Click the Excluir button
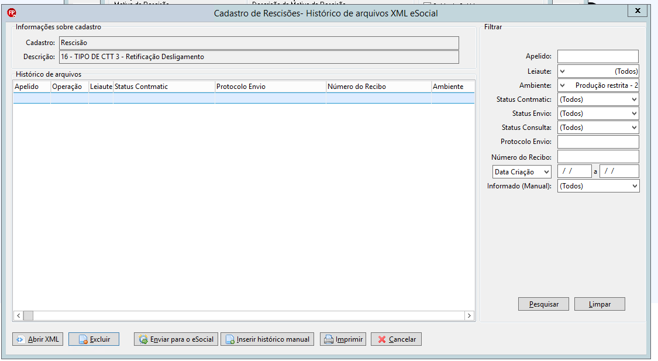Viewport: 658px width, 361px height. click(94, 339)
